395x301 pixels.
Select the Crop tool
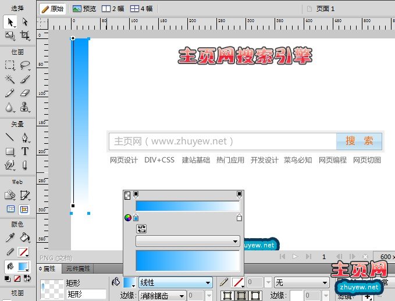tap(24, 36)
